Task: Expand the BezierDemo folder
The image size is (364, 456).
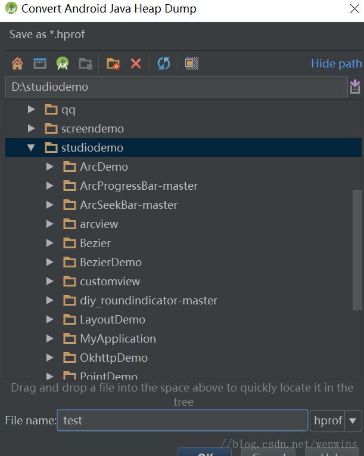Action: 49,262
